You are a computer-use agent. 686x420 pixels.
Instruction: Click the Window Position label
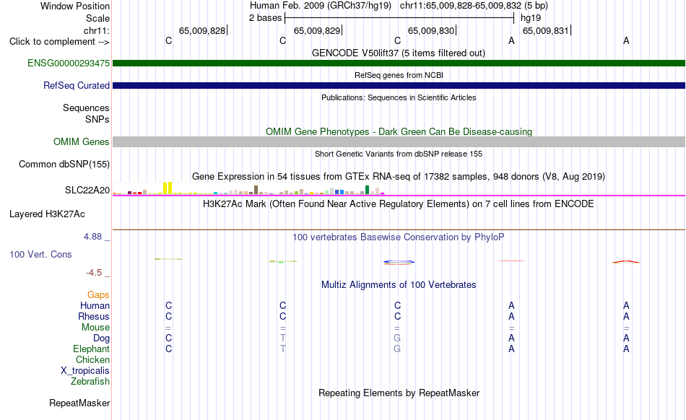tap(75, 6)
